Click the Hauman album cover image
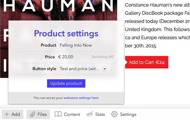This screenshot has width=190, height=120. point(59,10)
